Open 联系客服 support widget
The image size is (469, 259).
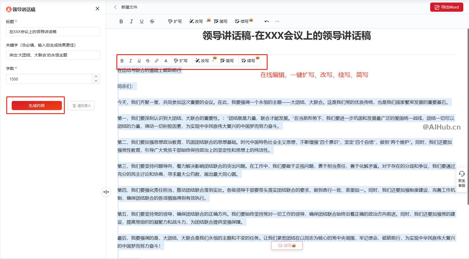click(462, 179)
